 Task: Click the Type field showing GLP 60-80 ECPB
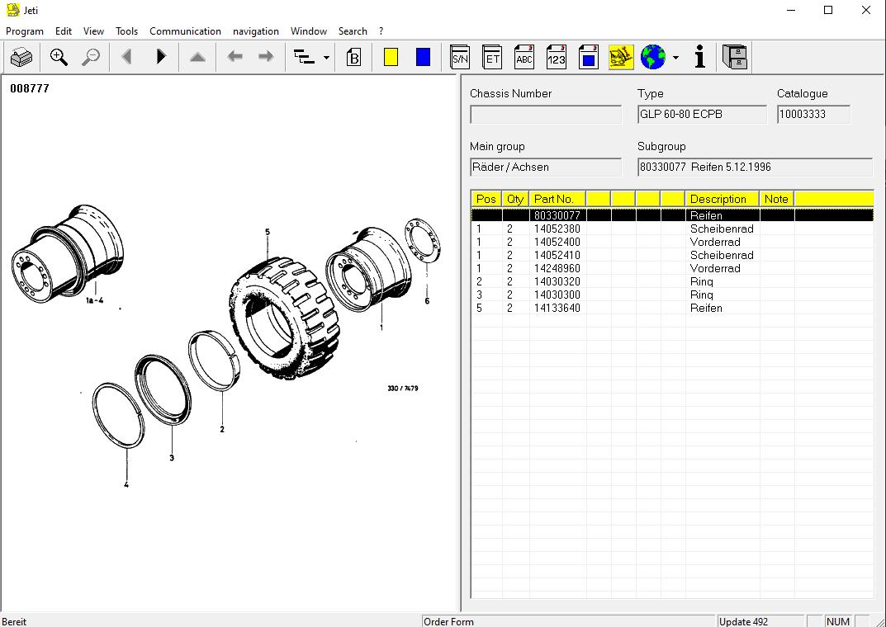pos(702,114)
